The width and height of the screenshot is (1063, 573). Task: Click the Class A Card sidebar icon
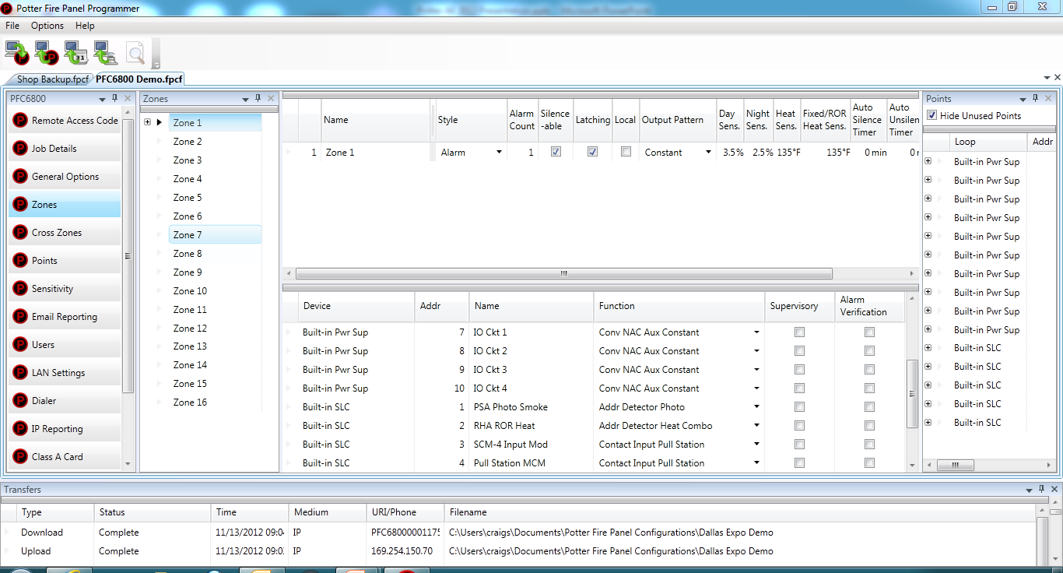tap(20, 457)
